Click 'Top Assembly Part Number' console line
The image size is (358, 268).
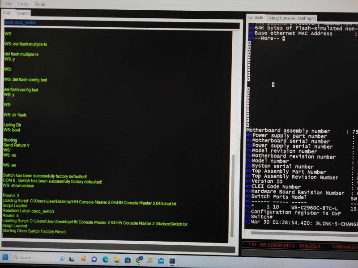pyautogui.click(x=289, y=172)
